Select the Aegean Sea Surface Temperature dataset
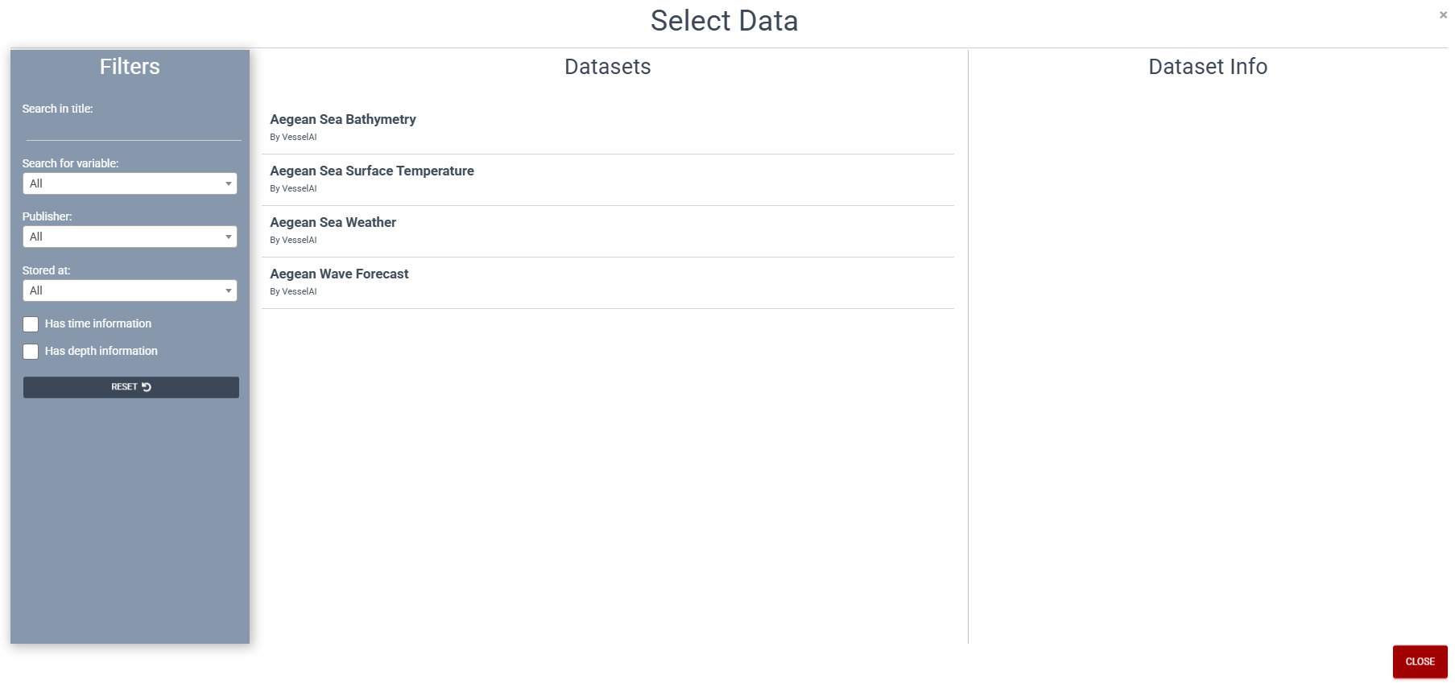The width and height of the screenshot is (1455, 688). coord(371,171)
